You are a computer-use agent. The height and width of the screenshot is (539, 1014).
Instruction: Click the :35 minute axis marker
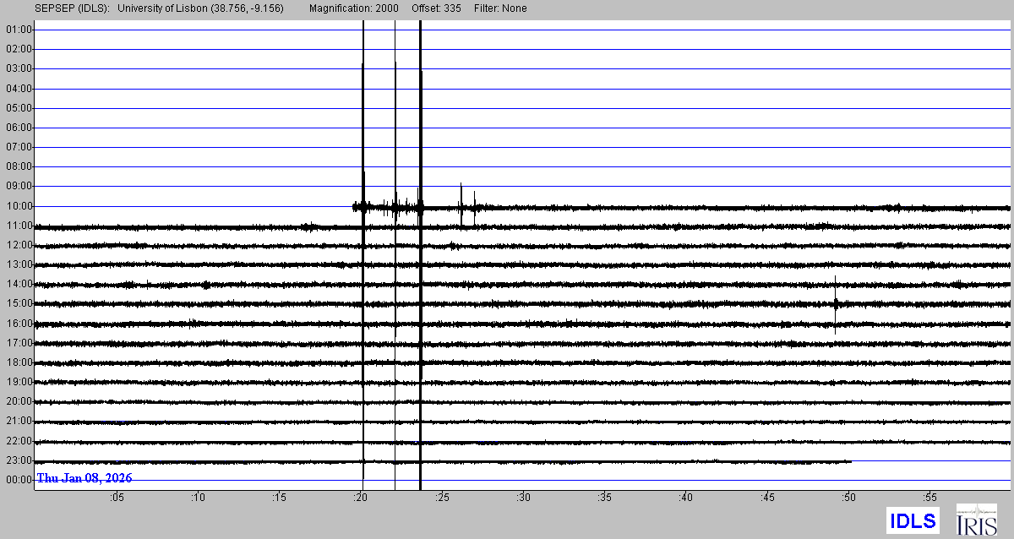click(x=604, y=498)
